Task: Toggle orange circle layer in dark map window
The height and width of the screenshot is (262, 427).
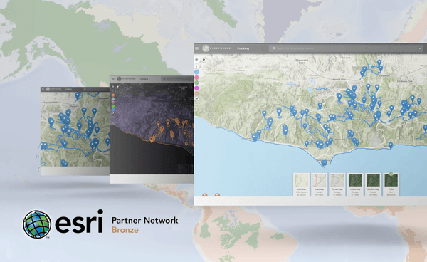Action: click(113, 95)
